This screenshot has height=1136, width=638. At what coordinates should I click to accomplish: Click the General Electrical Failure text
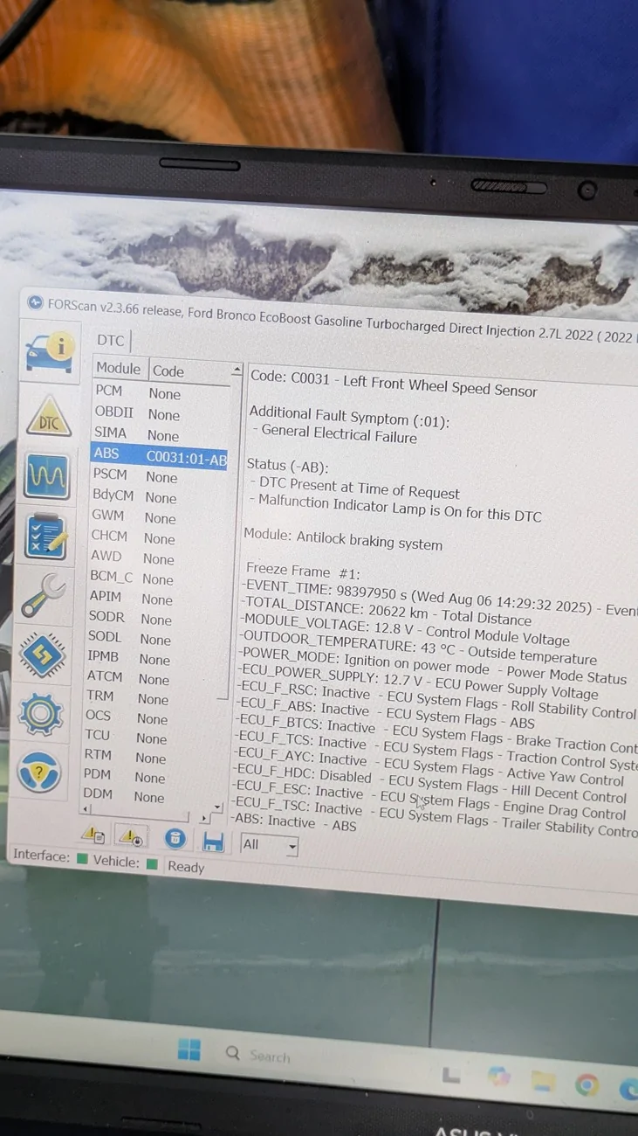click(x=339, y=434)
